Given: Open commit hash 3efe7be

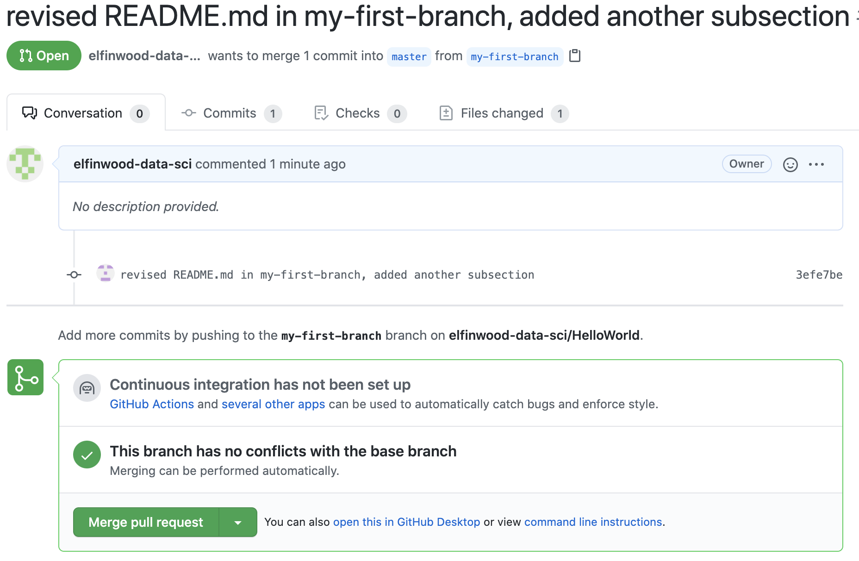Looking at the screenshot, I should (819, 275).
